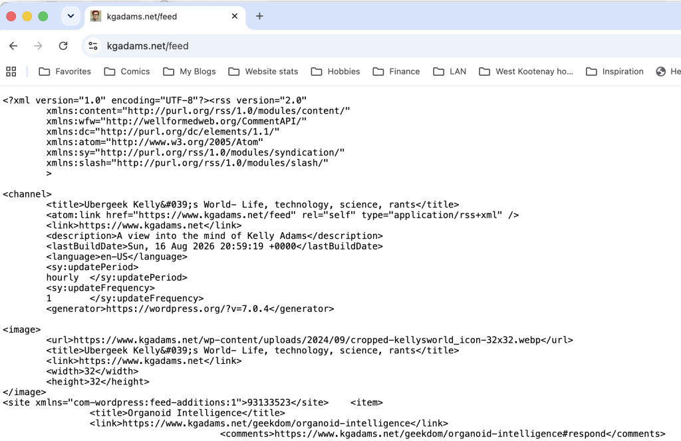The image size is (681, 441).
Task: Click the address bar URL kgadams.net/feed
Action: pos(148,46)
